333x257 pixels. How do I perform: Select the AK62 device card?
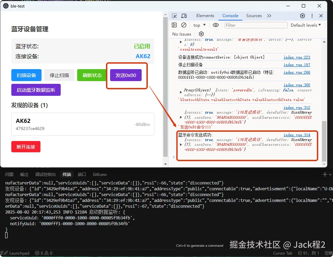[83, 124]
